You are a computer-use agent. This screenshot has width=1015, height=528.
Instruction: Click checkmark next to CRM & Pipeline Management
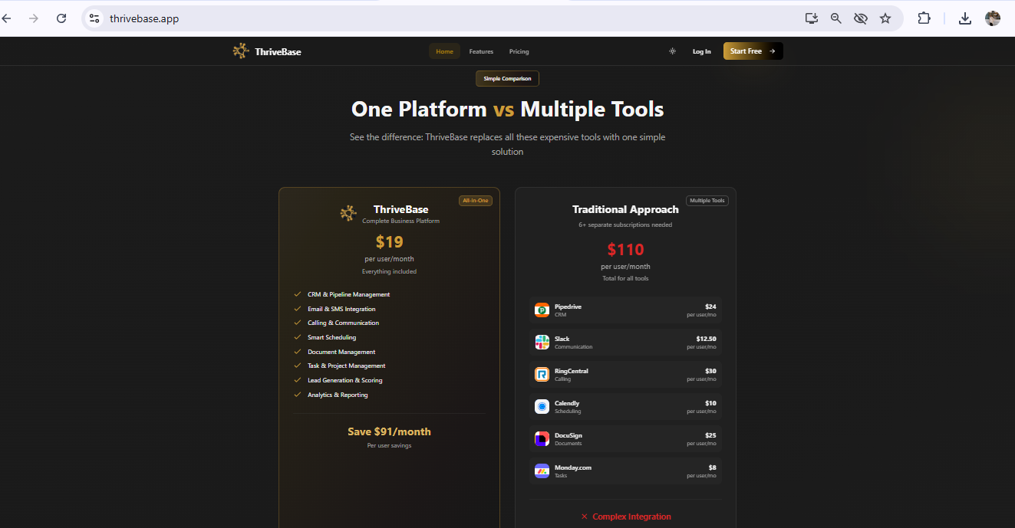298,294
